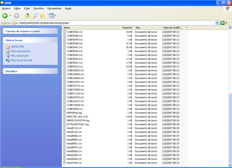232x168 pixels.
Task: Select the COBR5052.txt file icon
Action: coord(64,32)
